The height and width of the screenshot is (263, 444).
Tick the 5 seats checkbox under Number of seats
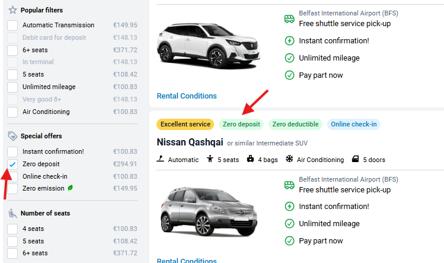[12, 242]
